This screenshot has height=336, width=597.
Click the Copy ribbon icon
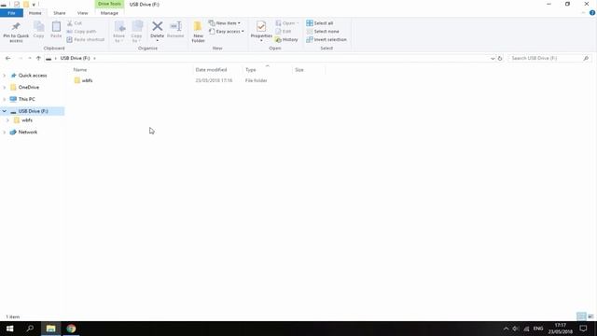38,27
